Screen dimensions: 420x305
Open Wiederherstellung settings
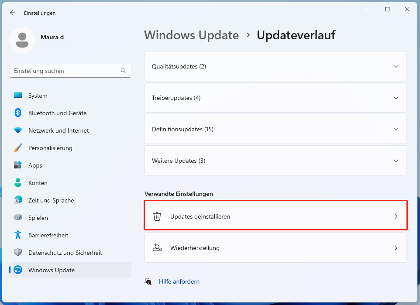(275, 248)
